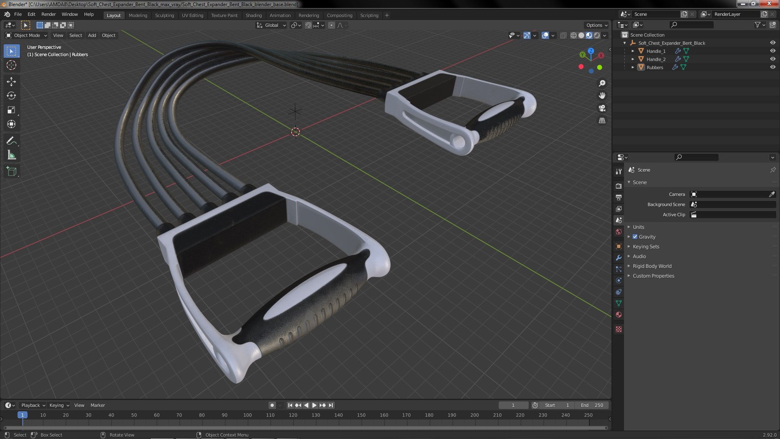Select the Measure tool

(x=11, y=155)
